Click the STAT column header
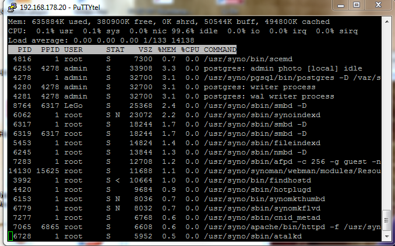 tap(115, 50)
